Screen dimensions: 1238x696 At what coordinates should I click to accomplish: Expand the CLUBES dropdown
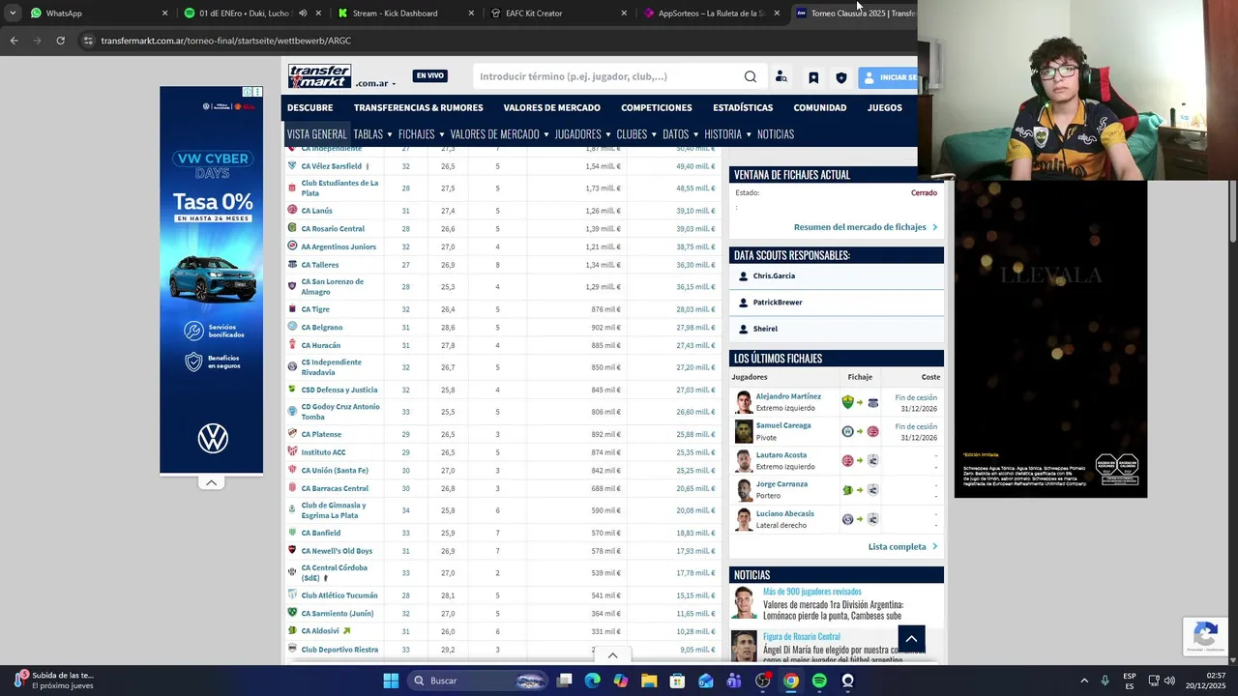point(635,134)
